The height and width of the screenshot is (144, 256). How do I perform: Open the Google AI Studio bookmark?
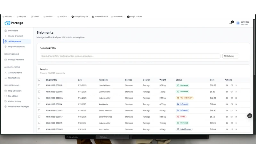coord(135,17)
